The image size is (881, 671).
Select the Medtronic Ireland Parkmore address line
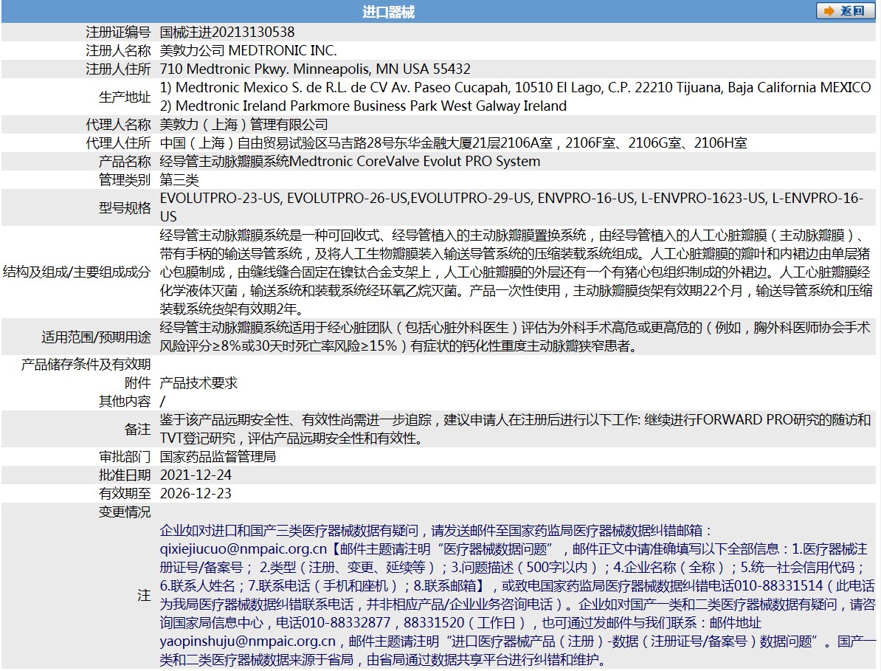pyautogui.click(x=363, y=106)
